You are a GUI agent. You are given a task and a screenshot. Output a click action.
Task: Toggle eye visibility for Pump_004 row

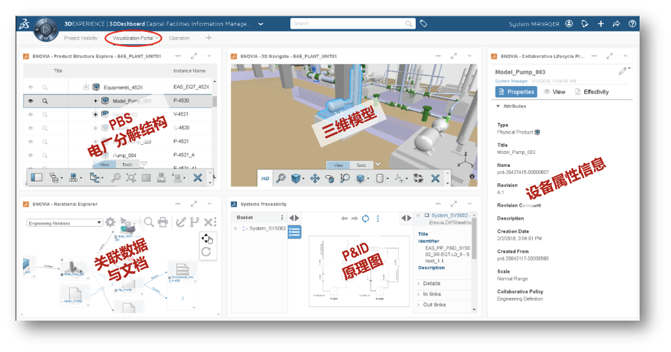31,155
